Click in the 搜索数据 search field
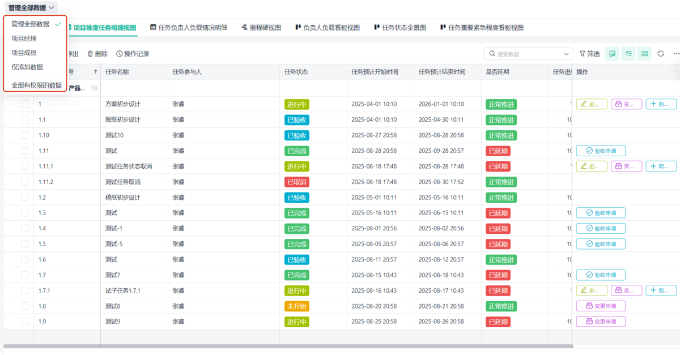 (x=528, y=54)
